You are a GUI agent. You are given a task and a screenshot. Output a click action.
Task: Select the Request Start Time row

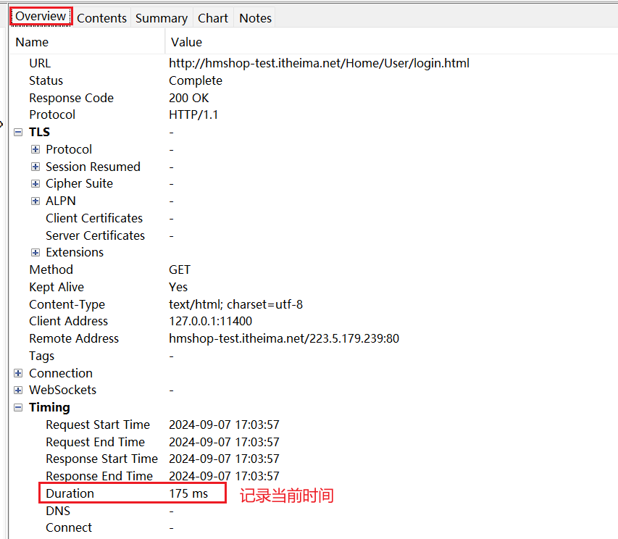pos(98,425)
